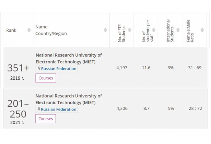Image resolution: width=211 pixels, height=144 pixels.
Task: Select the 5% international students value
Action: point(171,108)
